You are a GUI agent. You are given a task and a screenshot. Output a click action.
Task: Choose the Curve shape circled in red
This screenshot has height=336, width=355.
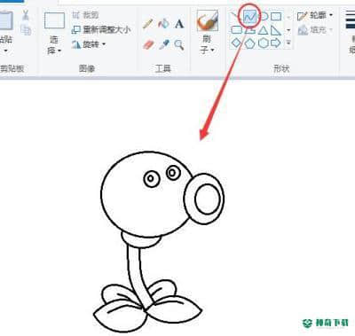249,17
